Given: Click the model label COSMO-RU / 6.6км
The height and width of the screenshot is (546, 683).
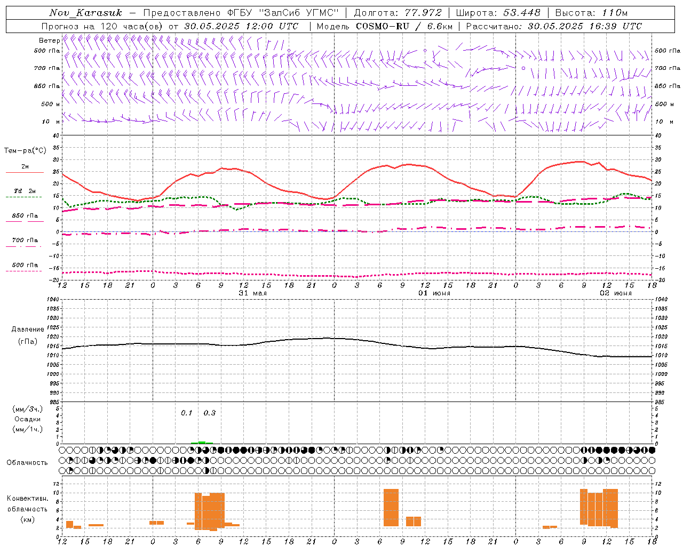Looking at the screenshot, I should tap(404, 26).
